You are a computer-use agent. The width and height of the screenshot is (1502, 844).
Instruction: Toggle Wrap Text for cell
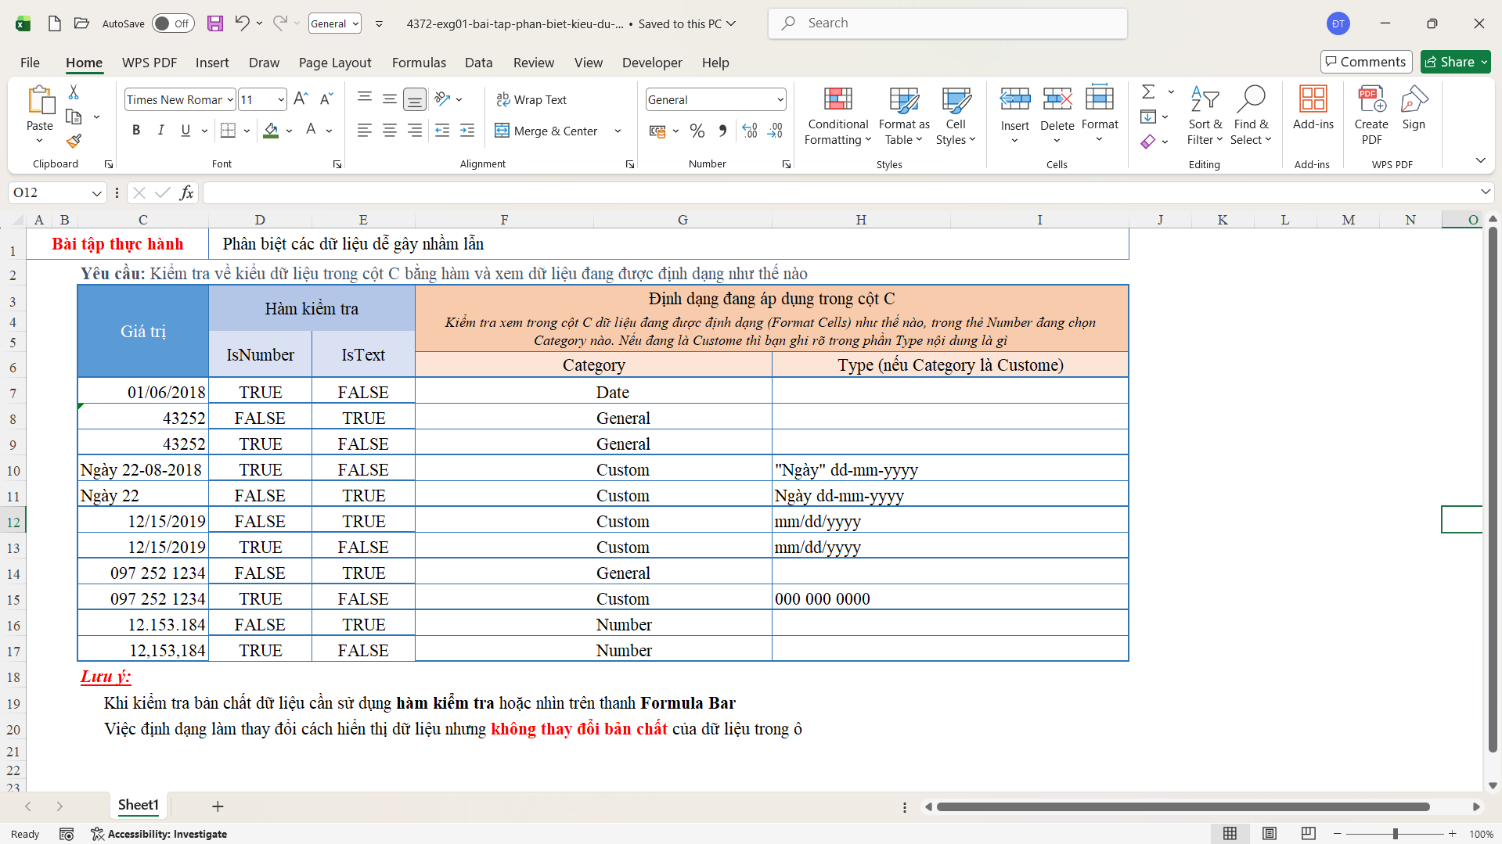531,100
